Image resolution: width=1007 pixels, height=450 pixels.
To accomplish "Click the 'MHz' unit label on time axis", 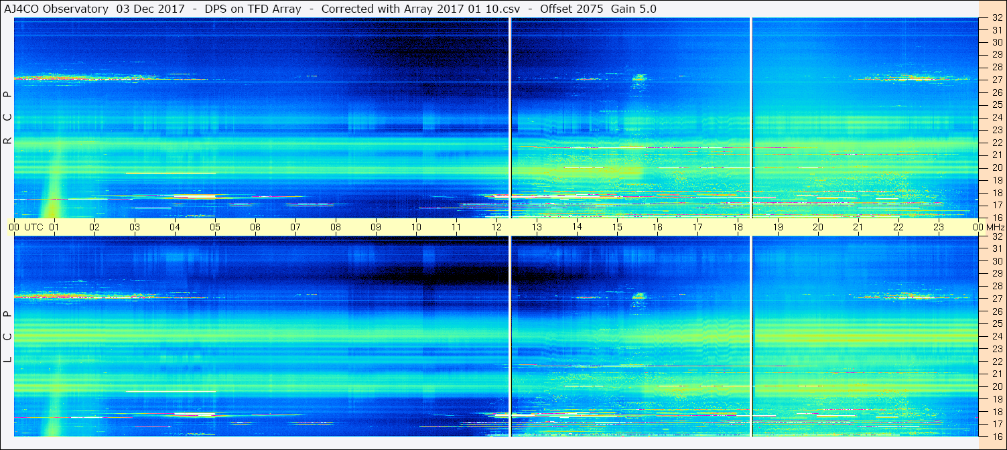I will 996,227.
